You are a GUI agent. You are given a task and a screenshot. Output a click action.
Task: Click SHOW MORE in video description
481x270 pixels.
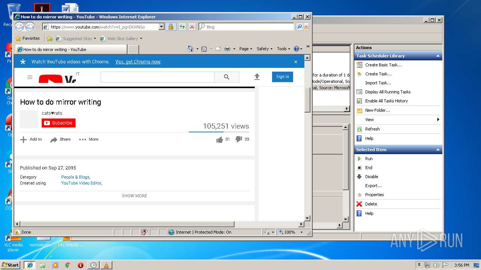click(x=135, y=196)
